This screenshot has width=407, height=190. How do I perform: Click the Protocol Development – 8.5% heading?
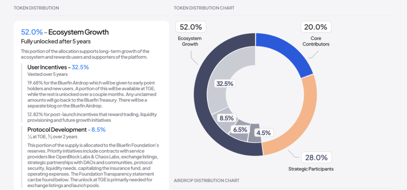tap(66, 130)
